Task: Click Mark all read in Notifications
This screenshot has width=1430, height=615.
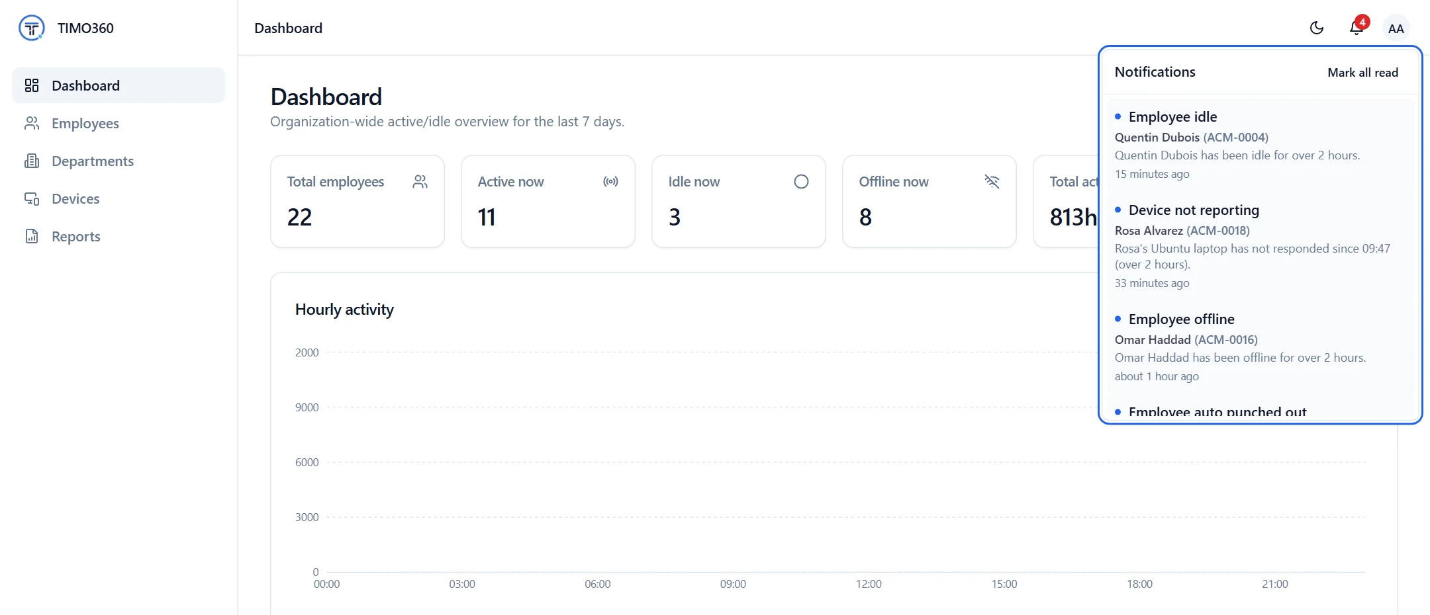Action: pos(1362,73)
